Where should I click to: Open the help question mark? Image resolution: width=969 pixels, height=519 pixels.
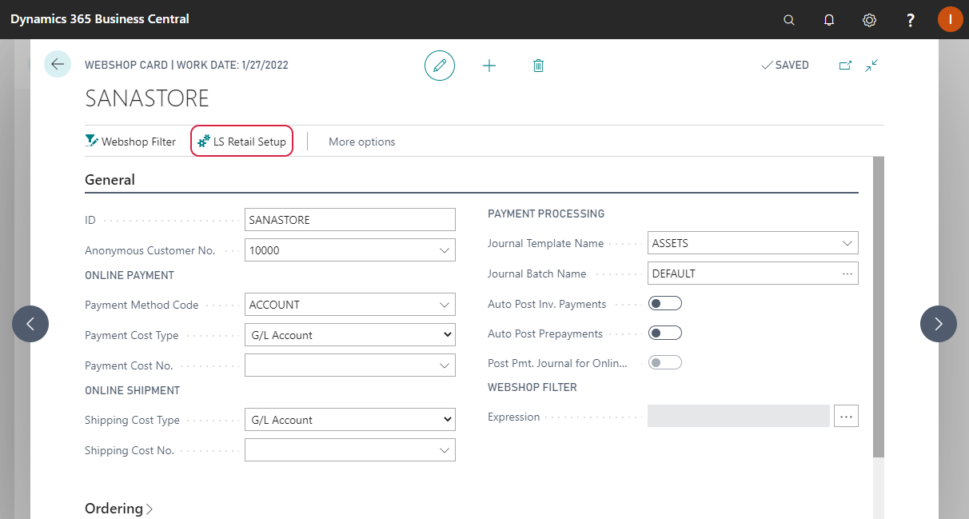911,20
